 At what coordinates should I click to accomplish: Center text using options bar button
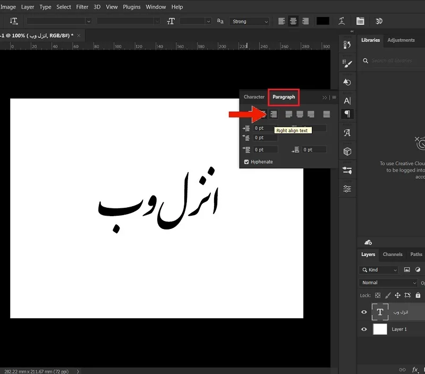tap(293, 21)
